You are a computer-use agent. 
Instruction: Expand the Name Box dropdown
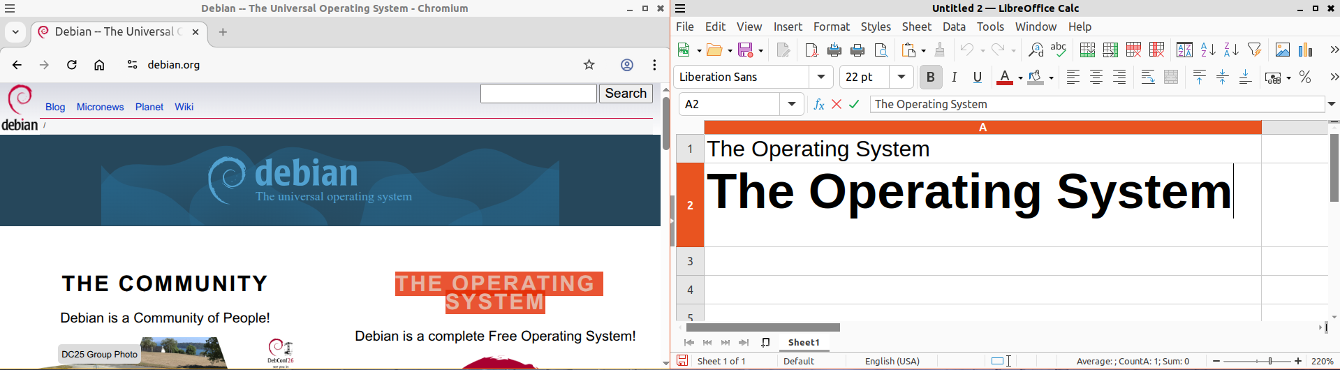pos(792,104)
